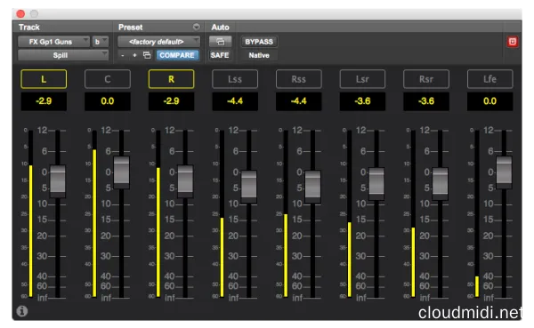
Task: Enable automation SAFE mode
Action: (220, 55)
